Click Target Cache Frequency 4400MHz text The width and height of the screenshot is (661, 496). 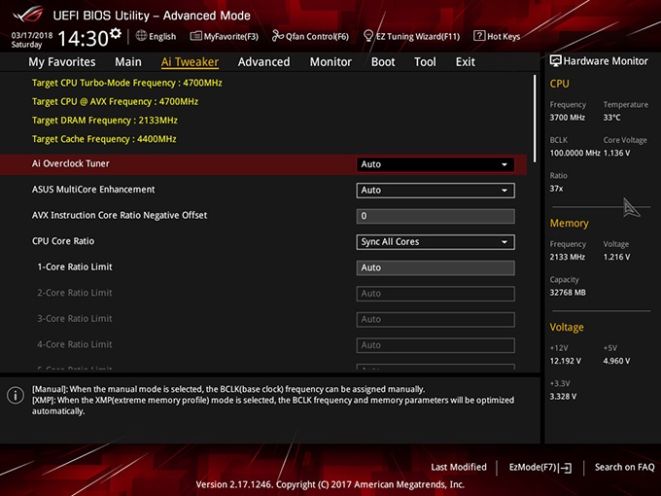104,139
